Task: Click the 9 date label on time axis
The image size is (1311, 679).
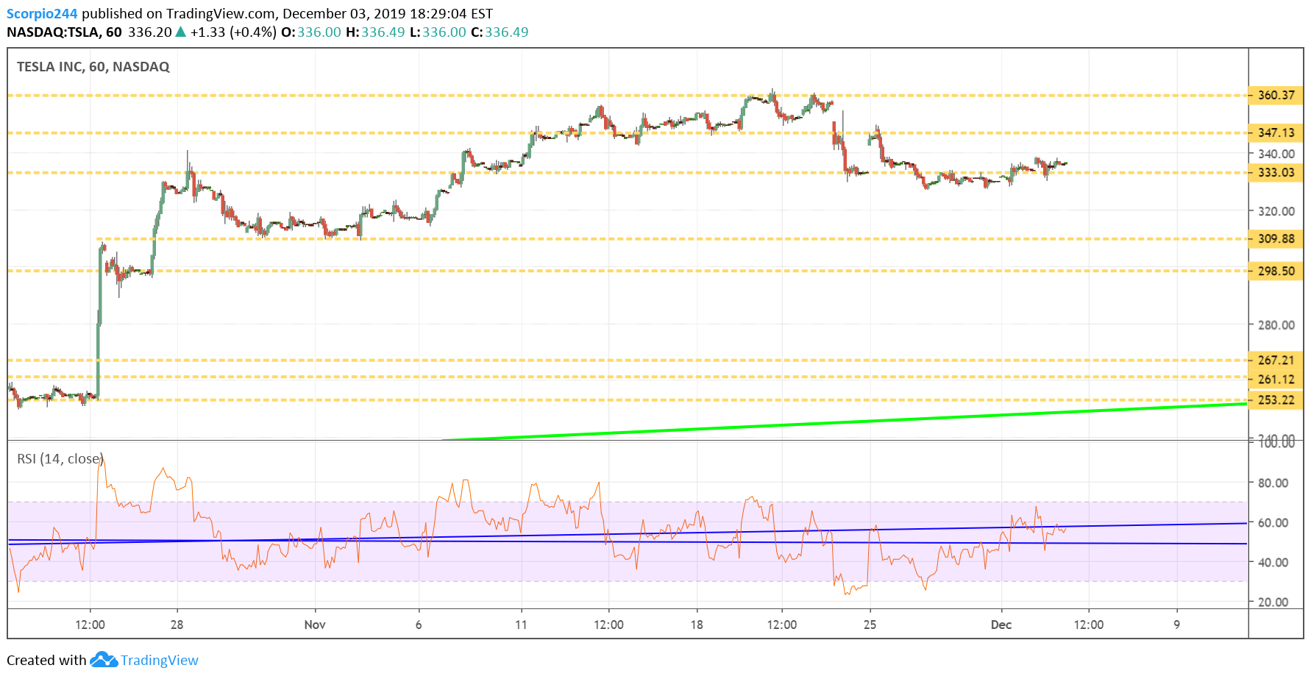Action: pyautogui.click(x=1176, y=625)
